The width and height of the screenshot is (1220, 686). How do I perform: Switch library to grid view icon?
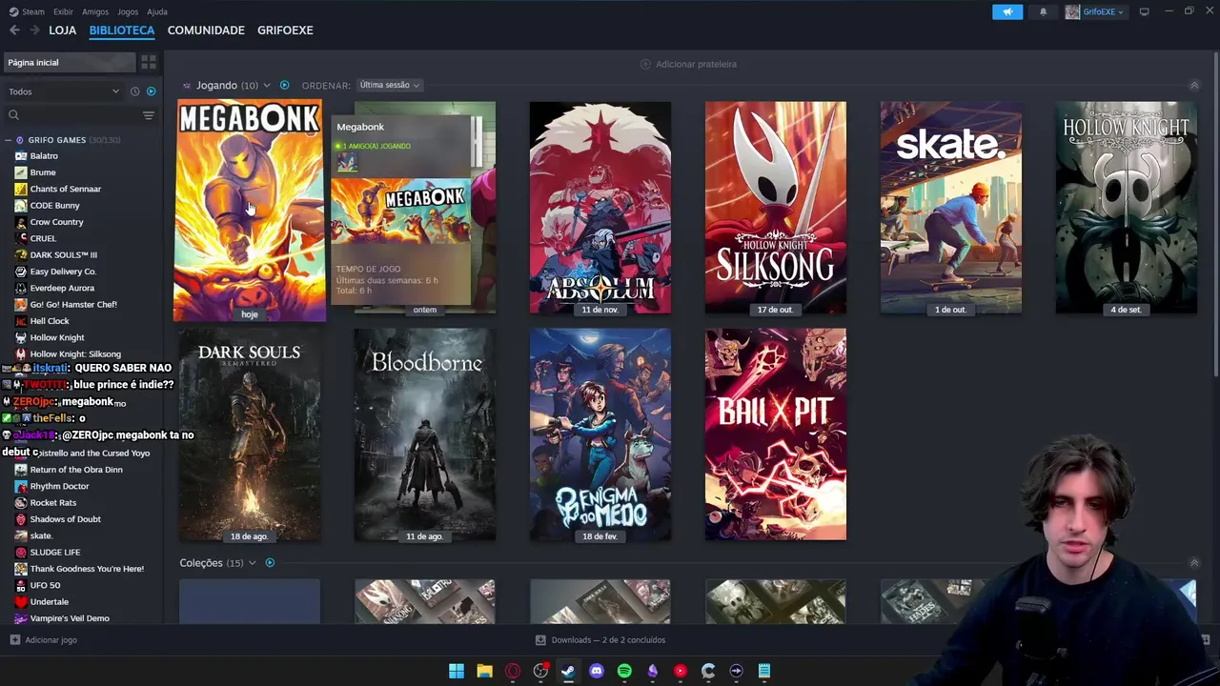point(149,62)
